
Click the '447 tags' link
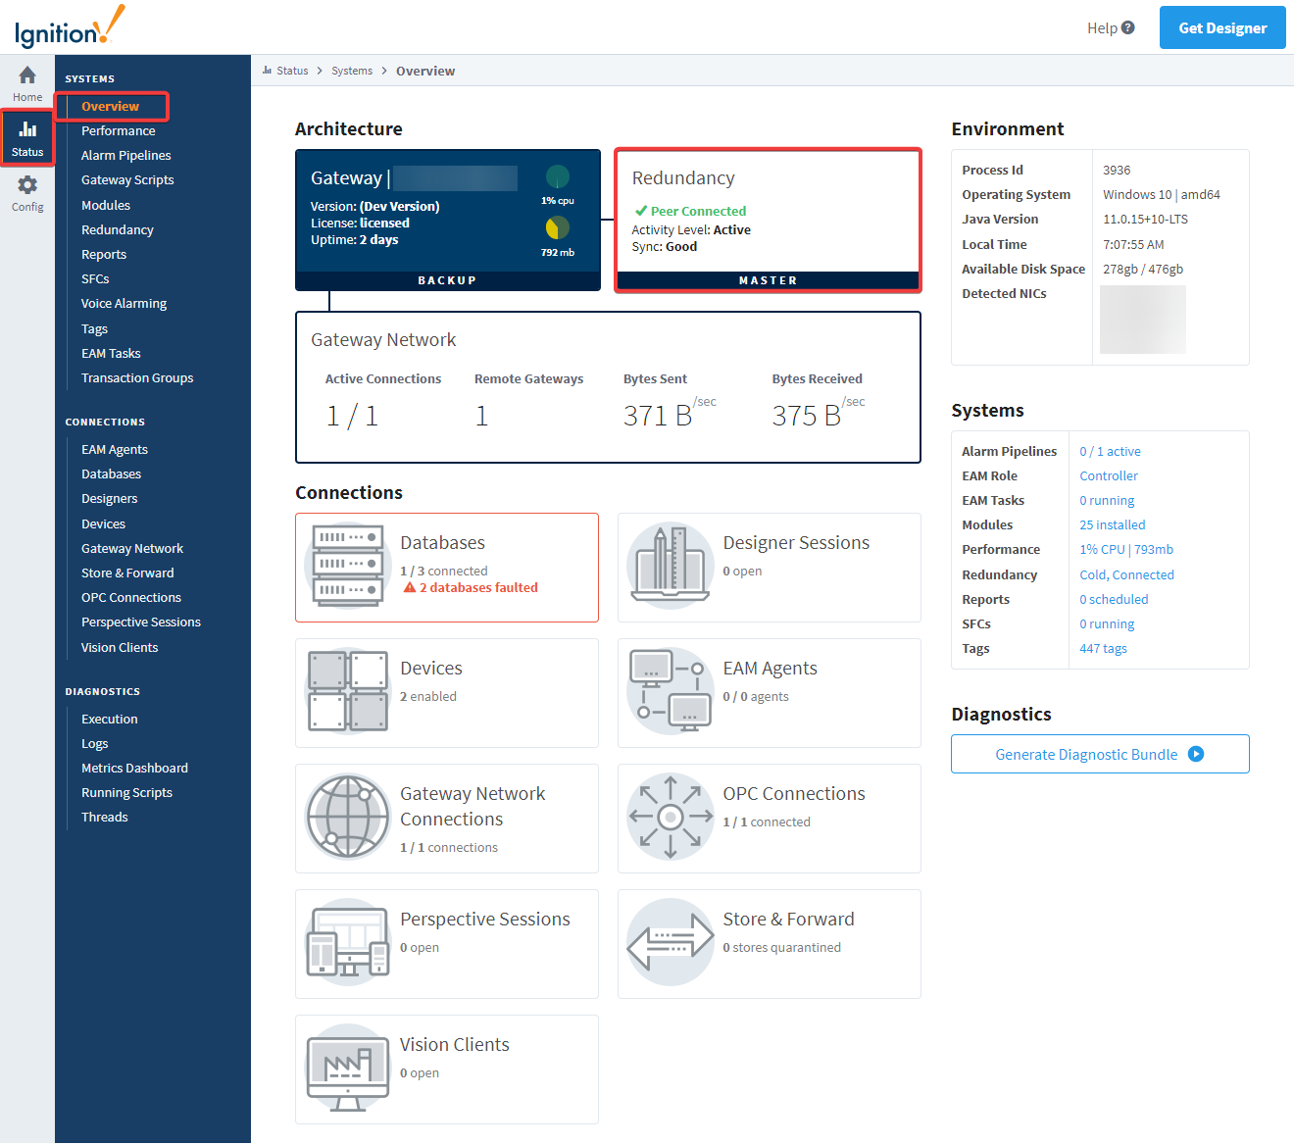[x=1103, y=648]
